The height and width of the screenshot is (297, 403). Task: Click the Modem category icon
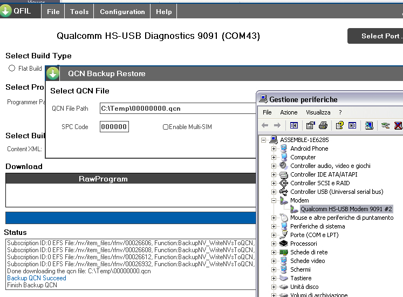point(284,200)
